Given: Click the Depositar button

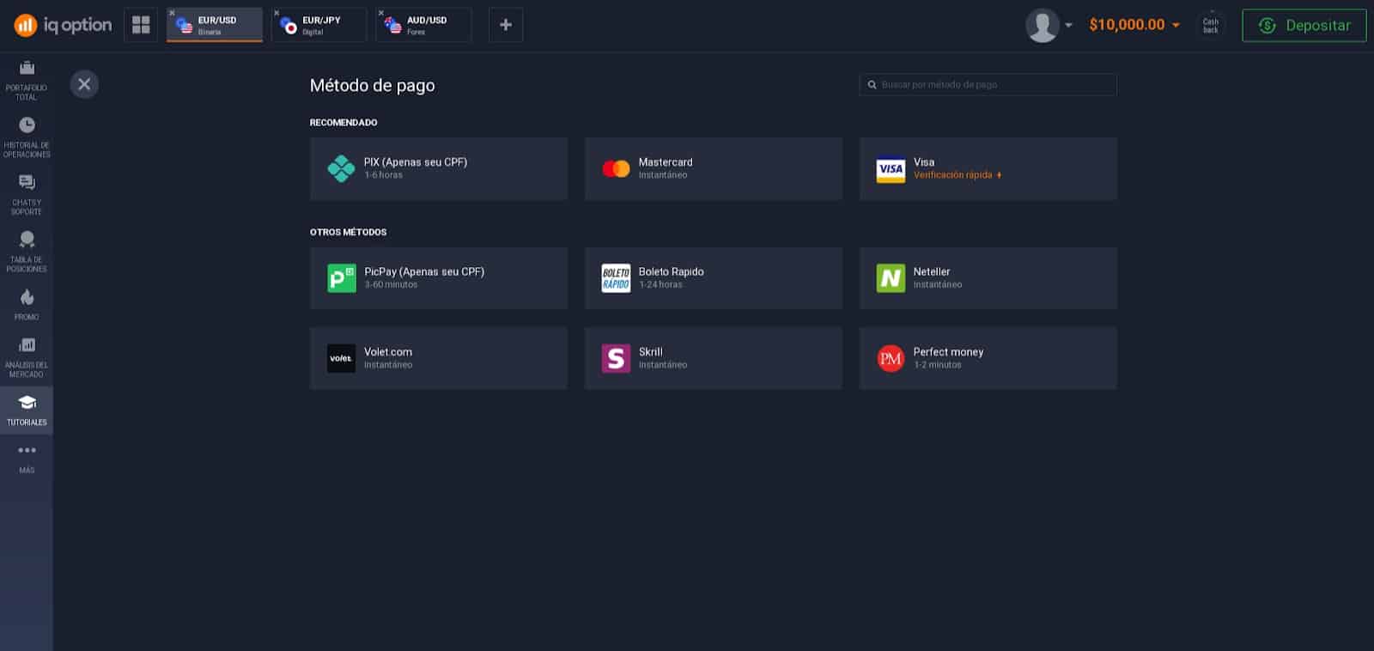Looking at the screenshot, I should (x=1304, y=26).
